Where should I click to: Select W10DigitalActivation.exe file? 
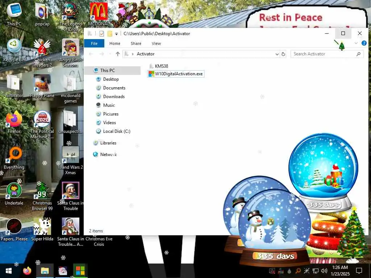(176, 74)
